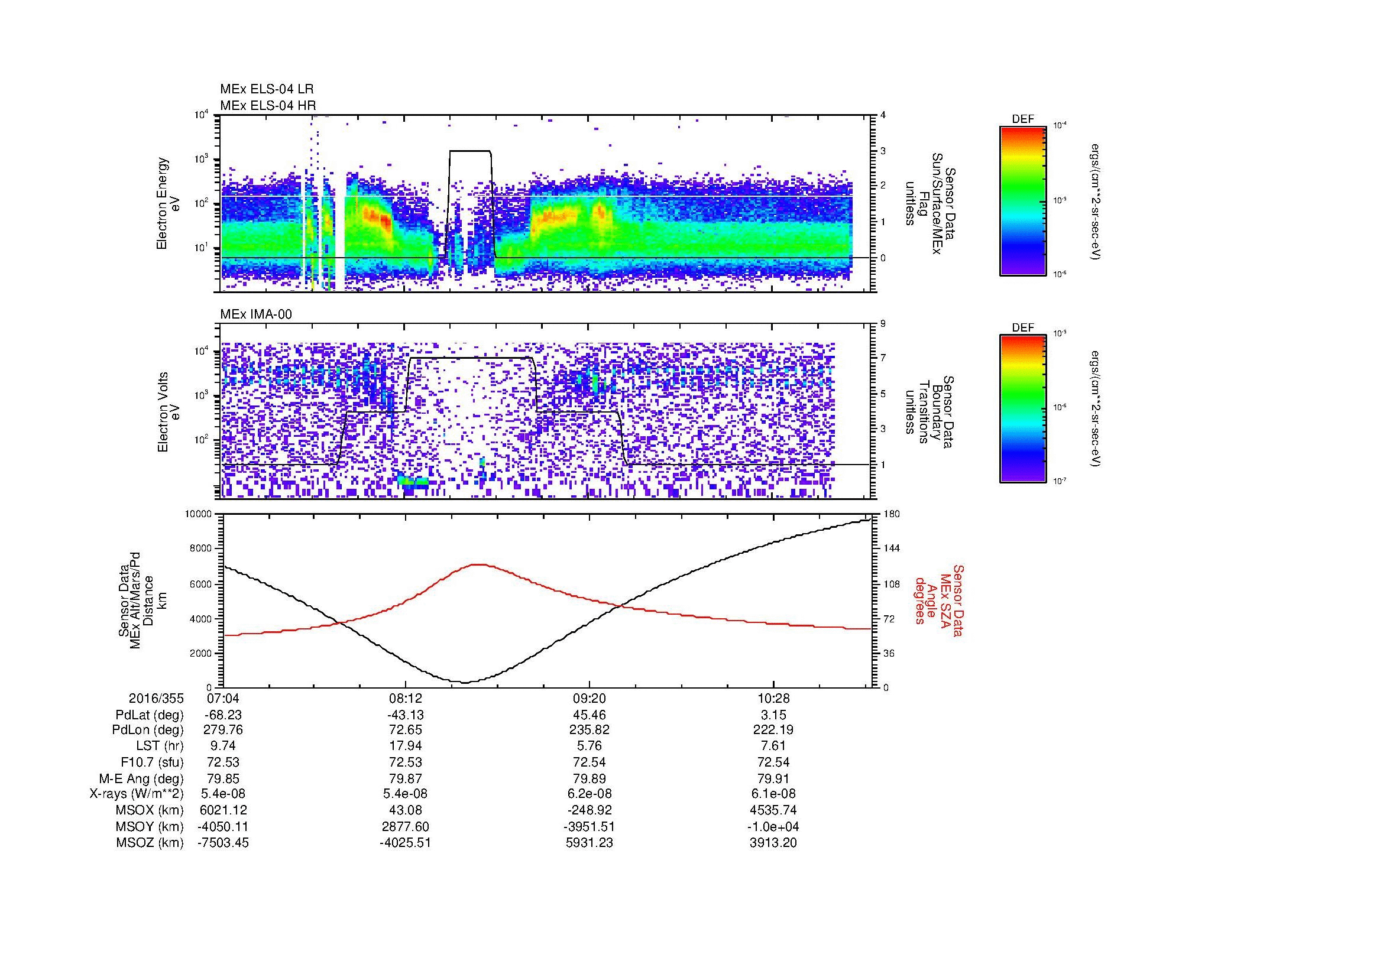This screenshot has width=1383, height=977.
Task: Click the 'Electron Volts eV' axis label
Action: [x=169, y=413]
